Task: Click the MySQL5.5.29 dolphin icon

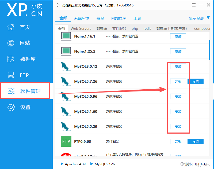Action: click(x=66, y=126)
